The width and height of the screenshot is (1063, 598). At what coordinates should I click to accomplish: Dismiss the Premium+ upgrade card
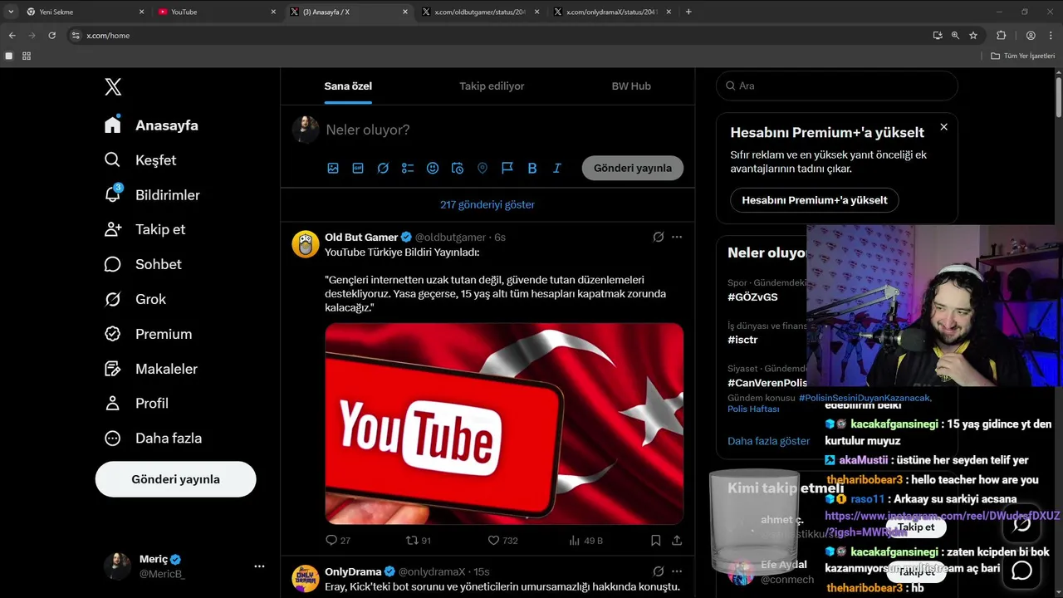tap(943, 127)
